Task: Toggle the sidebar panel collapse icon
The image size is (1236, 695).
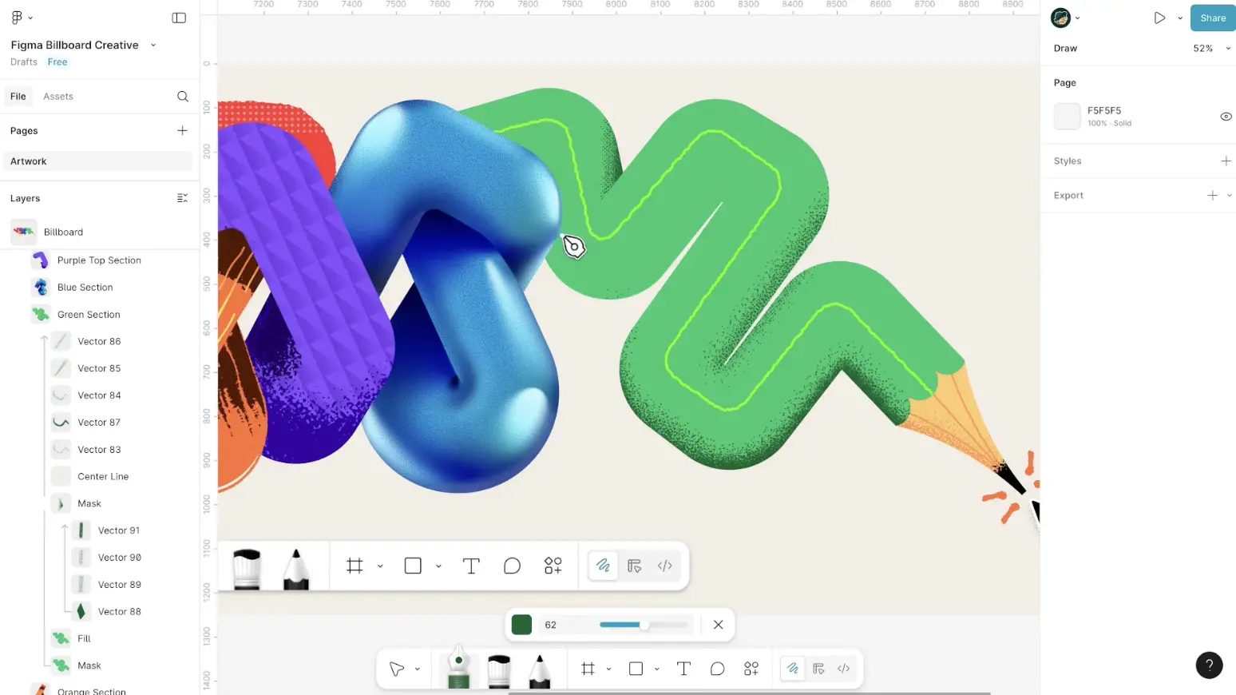Action: coord(179,18)
